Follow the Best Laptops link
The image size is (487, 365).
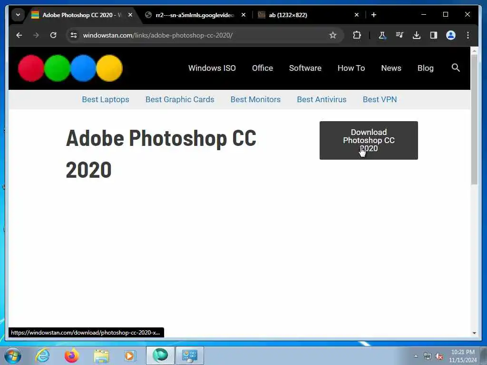[x=106, y=100]
